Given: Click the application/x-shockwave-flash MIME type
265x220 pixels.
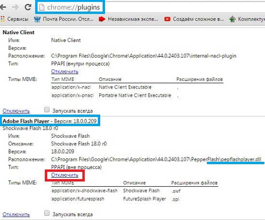Looking at the screenshot, I should (x=84, y=191).
